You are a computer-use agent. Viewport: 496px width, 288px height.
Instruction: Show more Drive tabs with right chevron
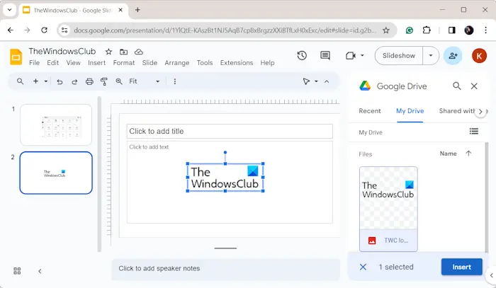coord(480,112)
